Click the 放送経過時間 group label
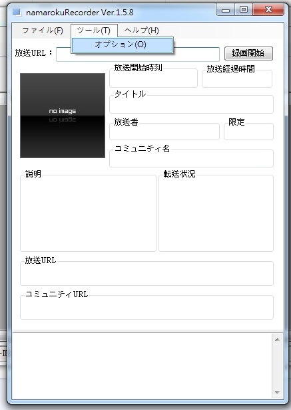291x410 pixels. coord(230,69)
